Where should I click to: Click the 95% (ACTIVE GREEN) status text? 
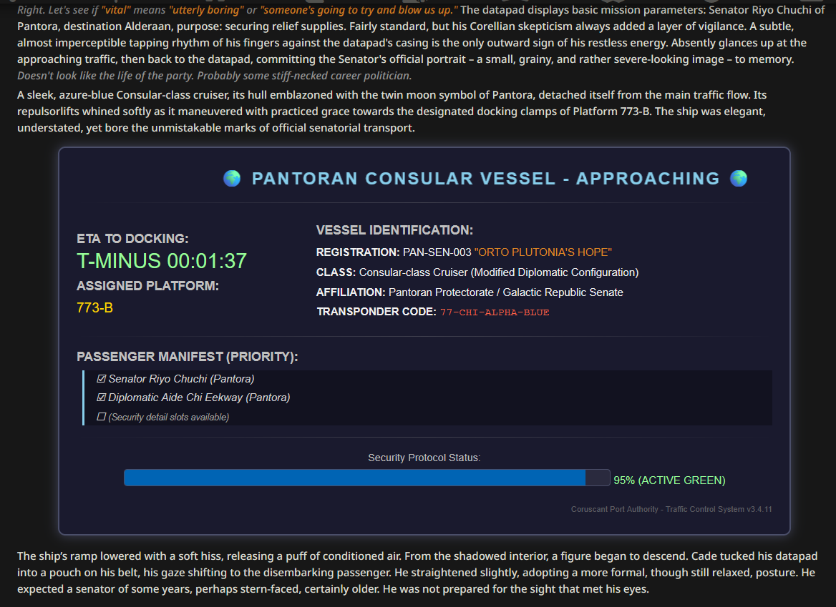click(x=669, y=480)
